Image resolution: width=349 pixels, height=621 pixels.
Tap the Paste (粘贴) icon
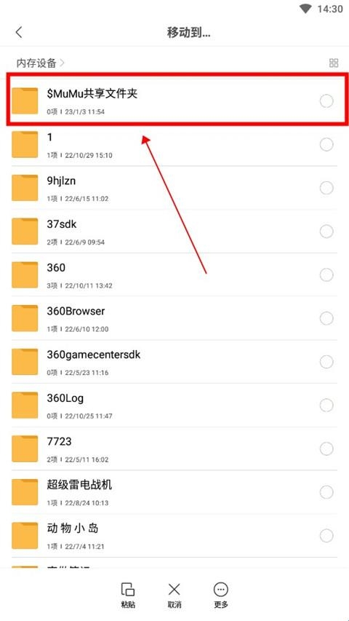point(128,590)
